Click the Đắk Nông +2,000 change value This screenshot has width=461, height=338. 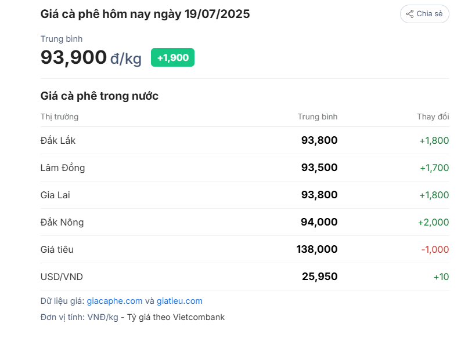point(433,222)
